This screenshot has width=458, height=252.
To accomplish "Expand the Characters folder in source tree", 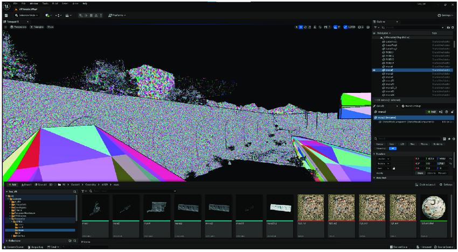I will click(x=10, y=205).
